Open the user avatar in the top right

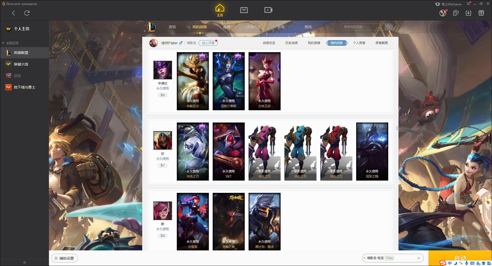pos(443,13)
